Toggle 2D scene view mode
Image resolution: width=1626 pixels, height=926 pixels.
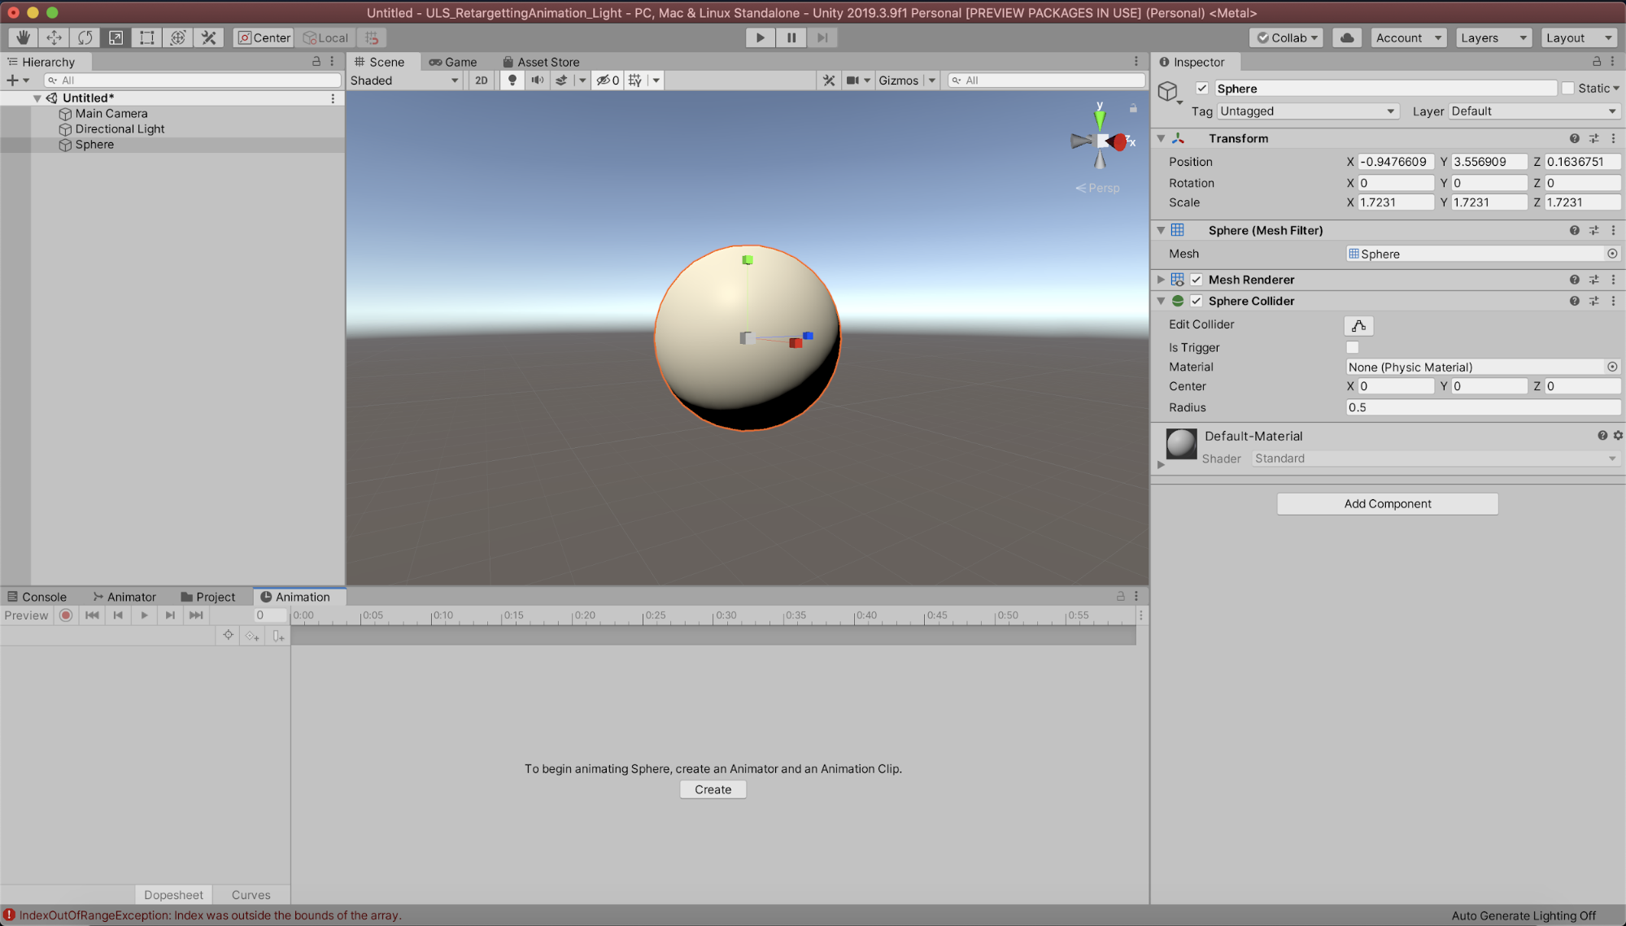(481, 80)
